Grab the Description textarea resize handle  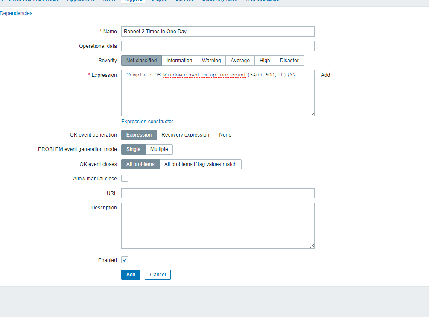[x=312, y=246]
